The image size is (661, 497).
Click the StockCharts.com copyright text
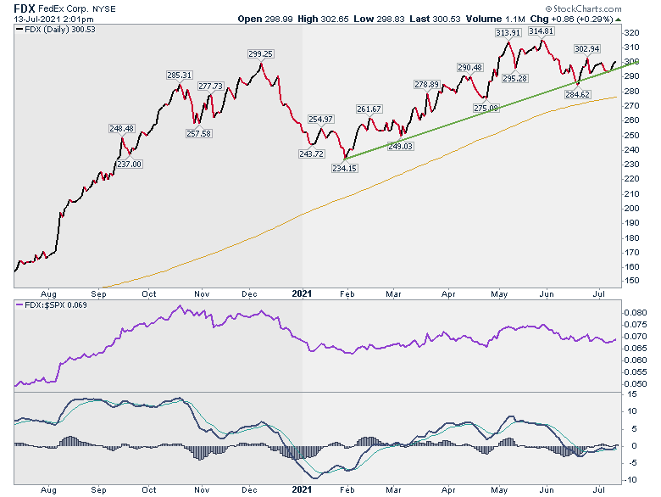(x=583, y=8)
